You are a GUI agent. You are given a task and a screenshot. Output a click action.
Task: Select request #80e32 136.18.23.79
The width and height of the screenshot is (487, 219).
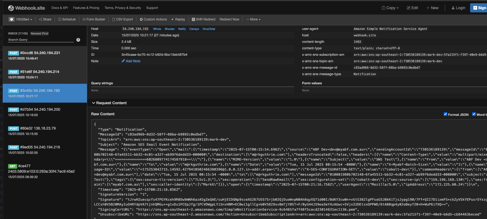click(x=45, y=131)
